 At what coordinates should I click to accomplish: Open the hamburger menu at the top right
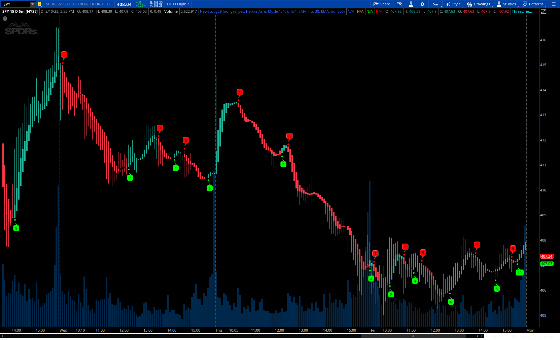click(x=555, y=4)
